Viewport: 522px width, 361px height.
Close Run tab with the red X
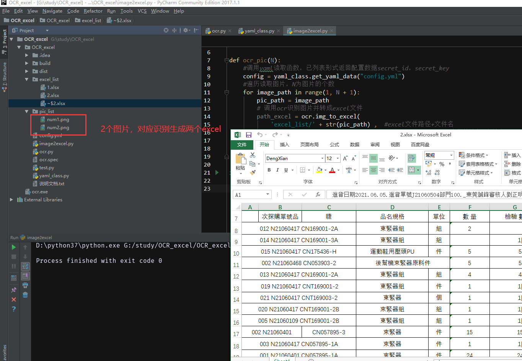[14, 299]
